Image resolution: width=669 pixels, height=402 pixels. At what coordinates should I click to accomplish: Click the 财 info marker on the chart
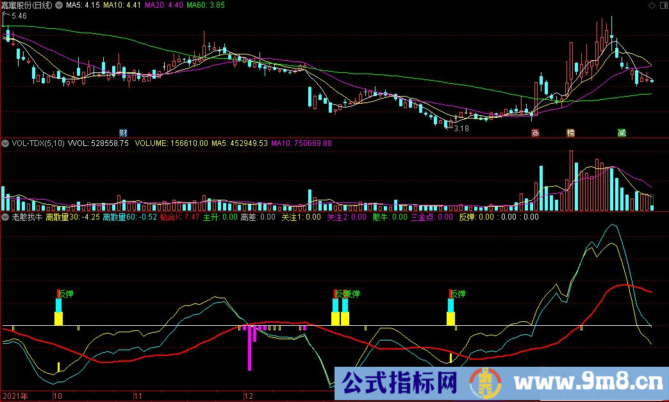pyautogui.click(x=123, y=133)
